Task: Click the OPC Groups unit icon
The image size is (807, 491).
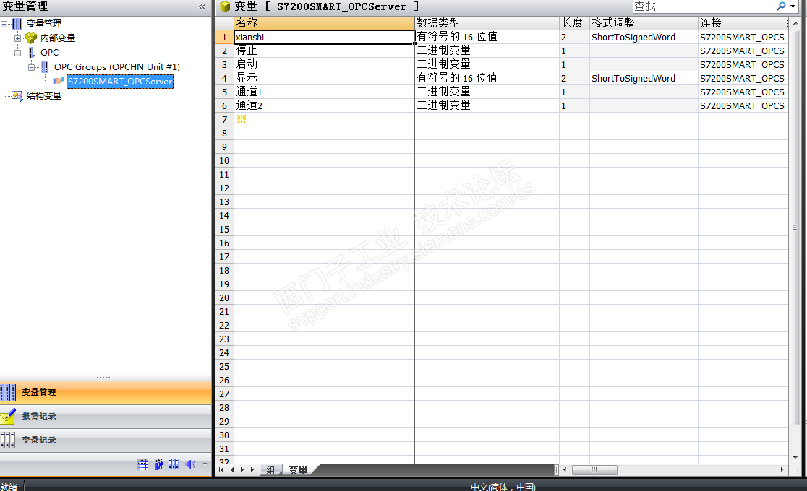Action: 45,67
